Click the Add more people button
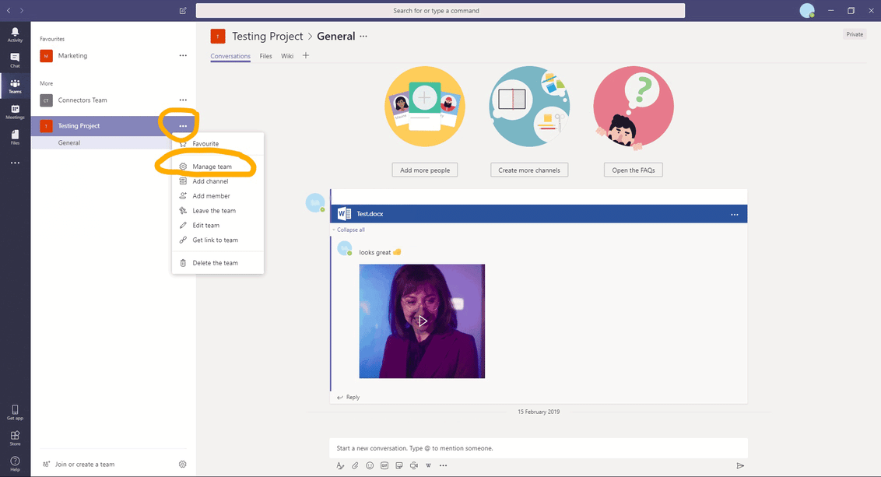 pyautogui.click(x=424, y=169)
